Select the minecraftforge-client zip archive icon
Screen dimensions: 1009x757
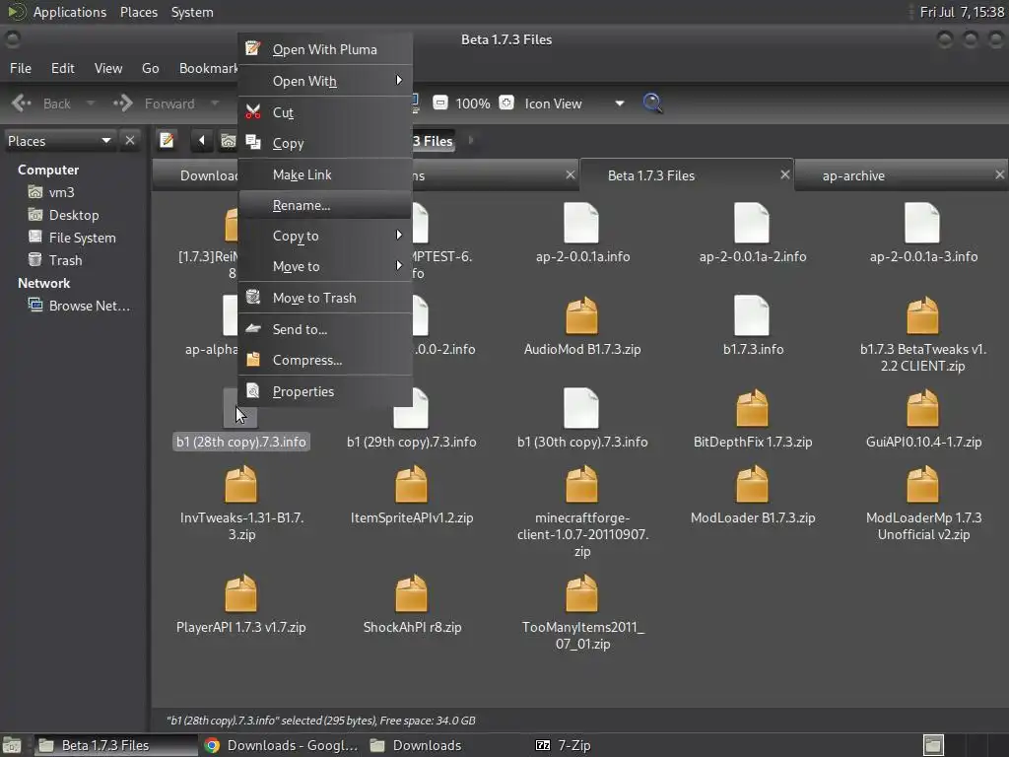581,484
